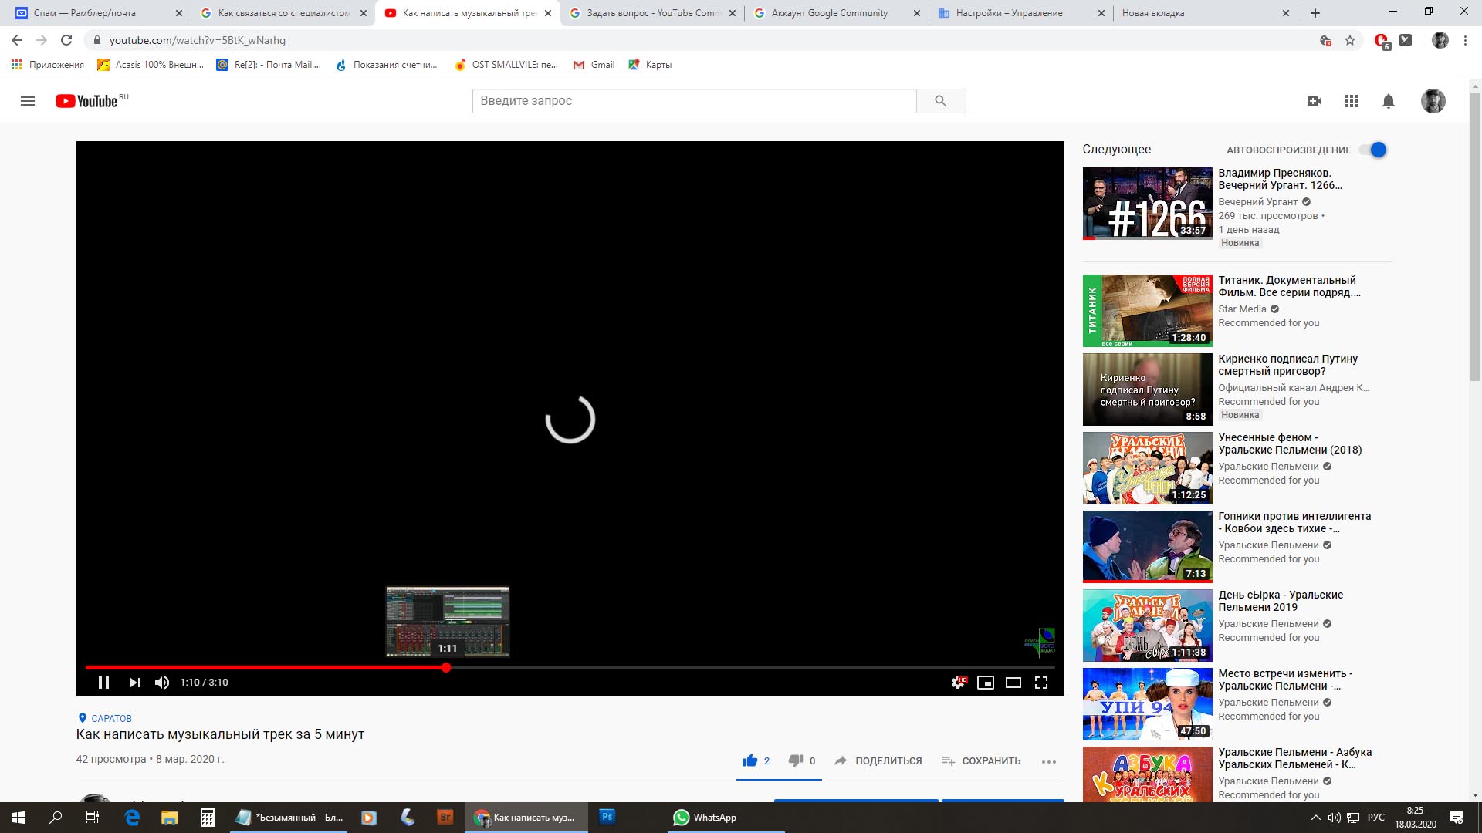The width and height of the screenshot is (1482, 833).
Task: Click the САРАТОВ location link
Action: point(111,718)
